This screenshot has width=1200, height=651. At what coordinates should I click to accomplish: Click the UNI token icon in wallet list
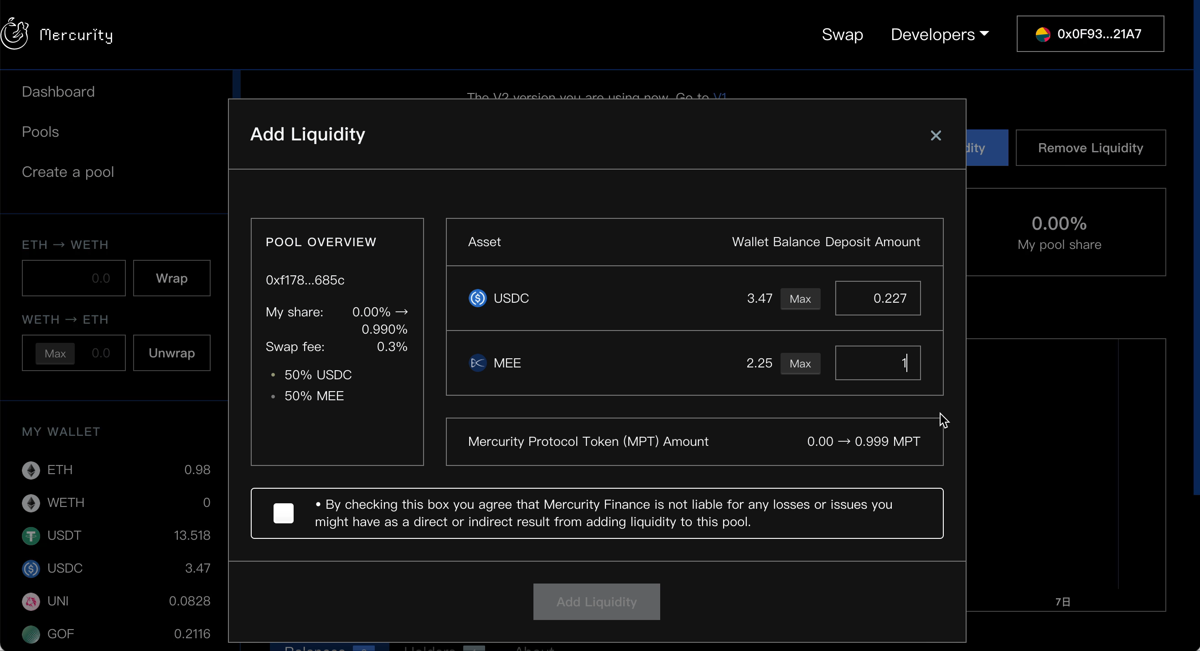click(x=31, y=601)
